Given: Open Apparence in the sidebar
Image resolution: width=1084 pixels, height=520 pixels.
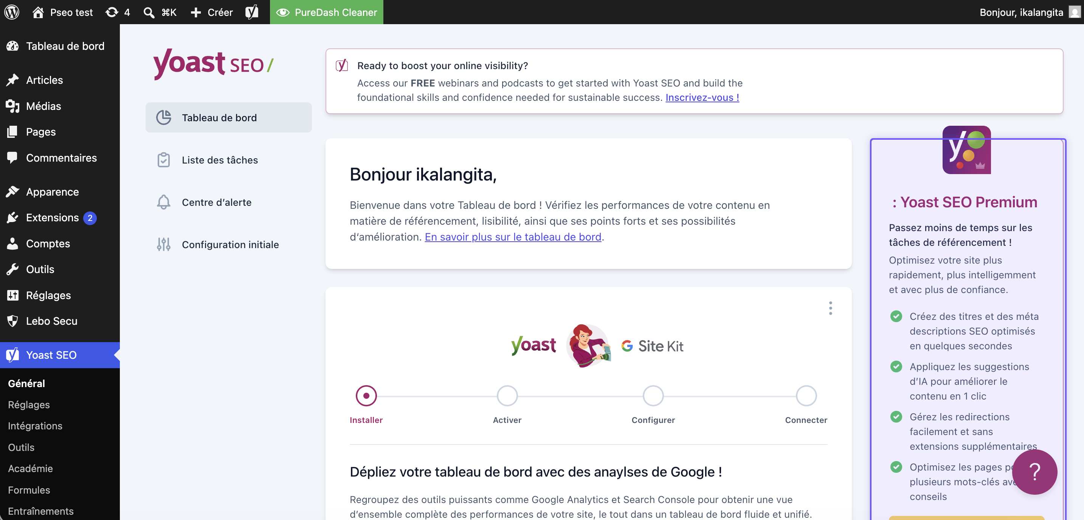Looking at the screenshot, I should coord(60,192).
